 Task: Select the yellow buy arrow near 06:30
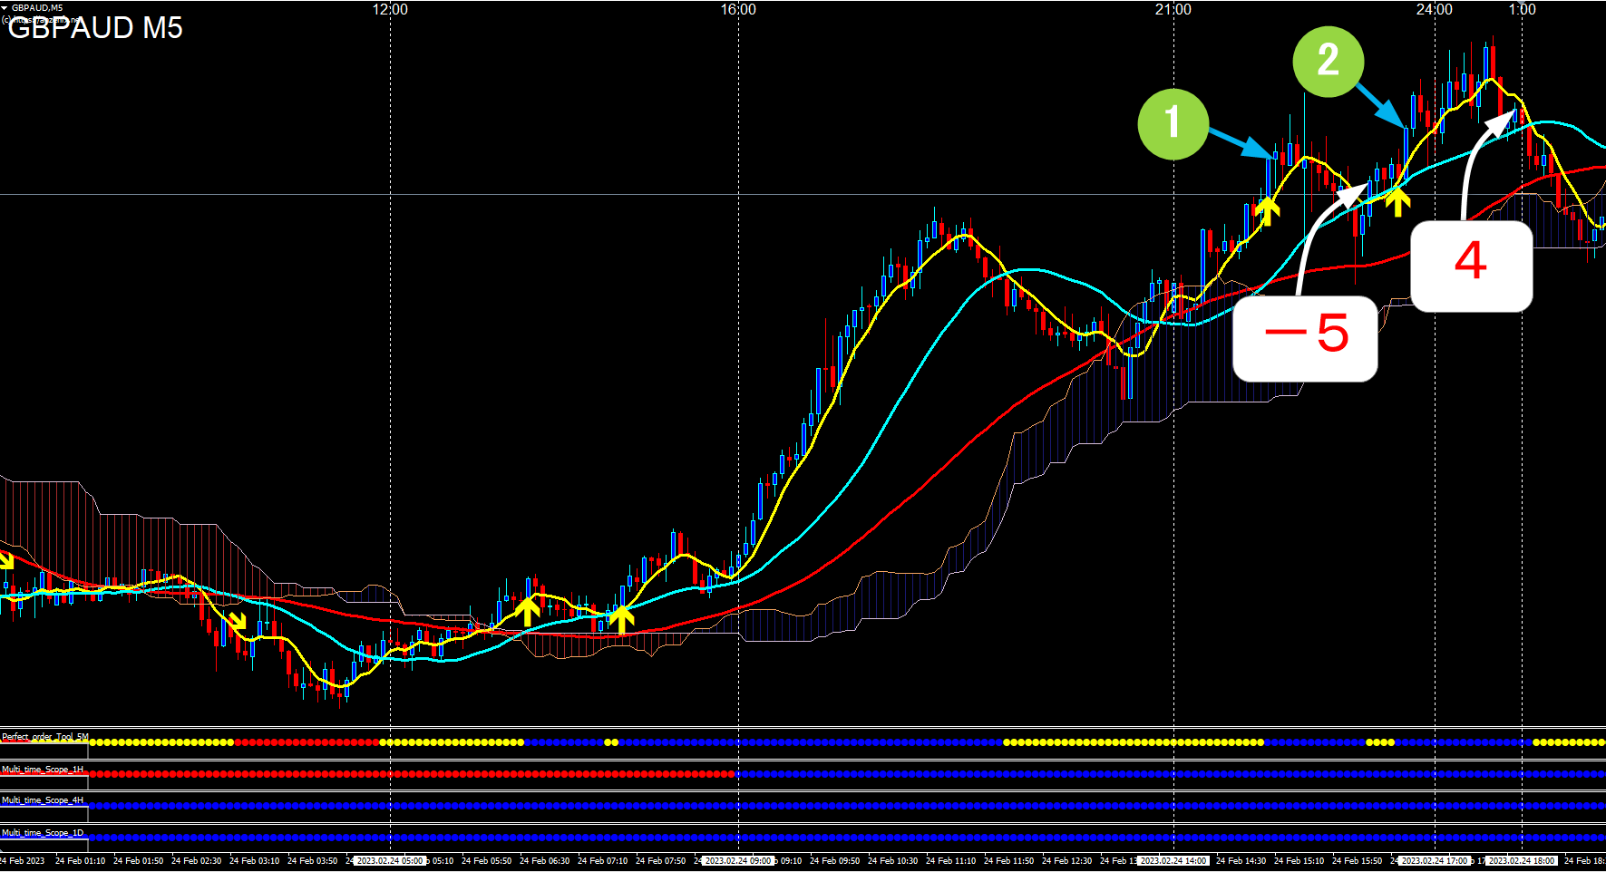click(x=527, y=611)
